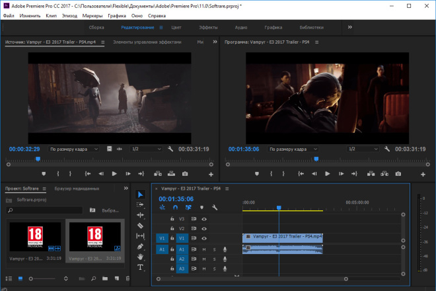
Task: Select the Type tool
Action: 140,268
